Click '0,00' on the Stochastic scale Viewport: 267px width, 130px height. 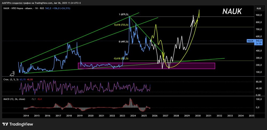(x=258, y=95)
